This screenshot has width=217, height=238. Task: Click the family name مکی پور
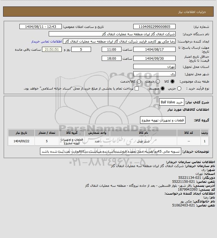[186, 201]
